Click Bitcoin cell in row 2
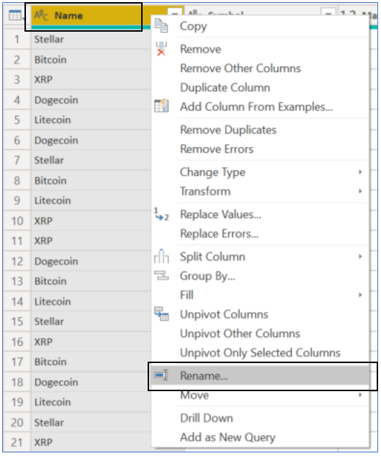381x456 pixels. point(91,59)
